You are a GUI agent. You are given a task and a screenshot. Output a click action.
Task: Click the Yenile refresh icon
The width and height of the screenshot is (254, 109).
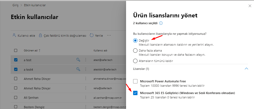tap(92, 35)
